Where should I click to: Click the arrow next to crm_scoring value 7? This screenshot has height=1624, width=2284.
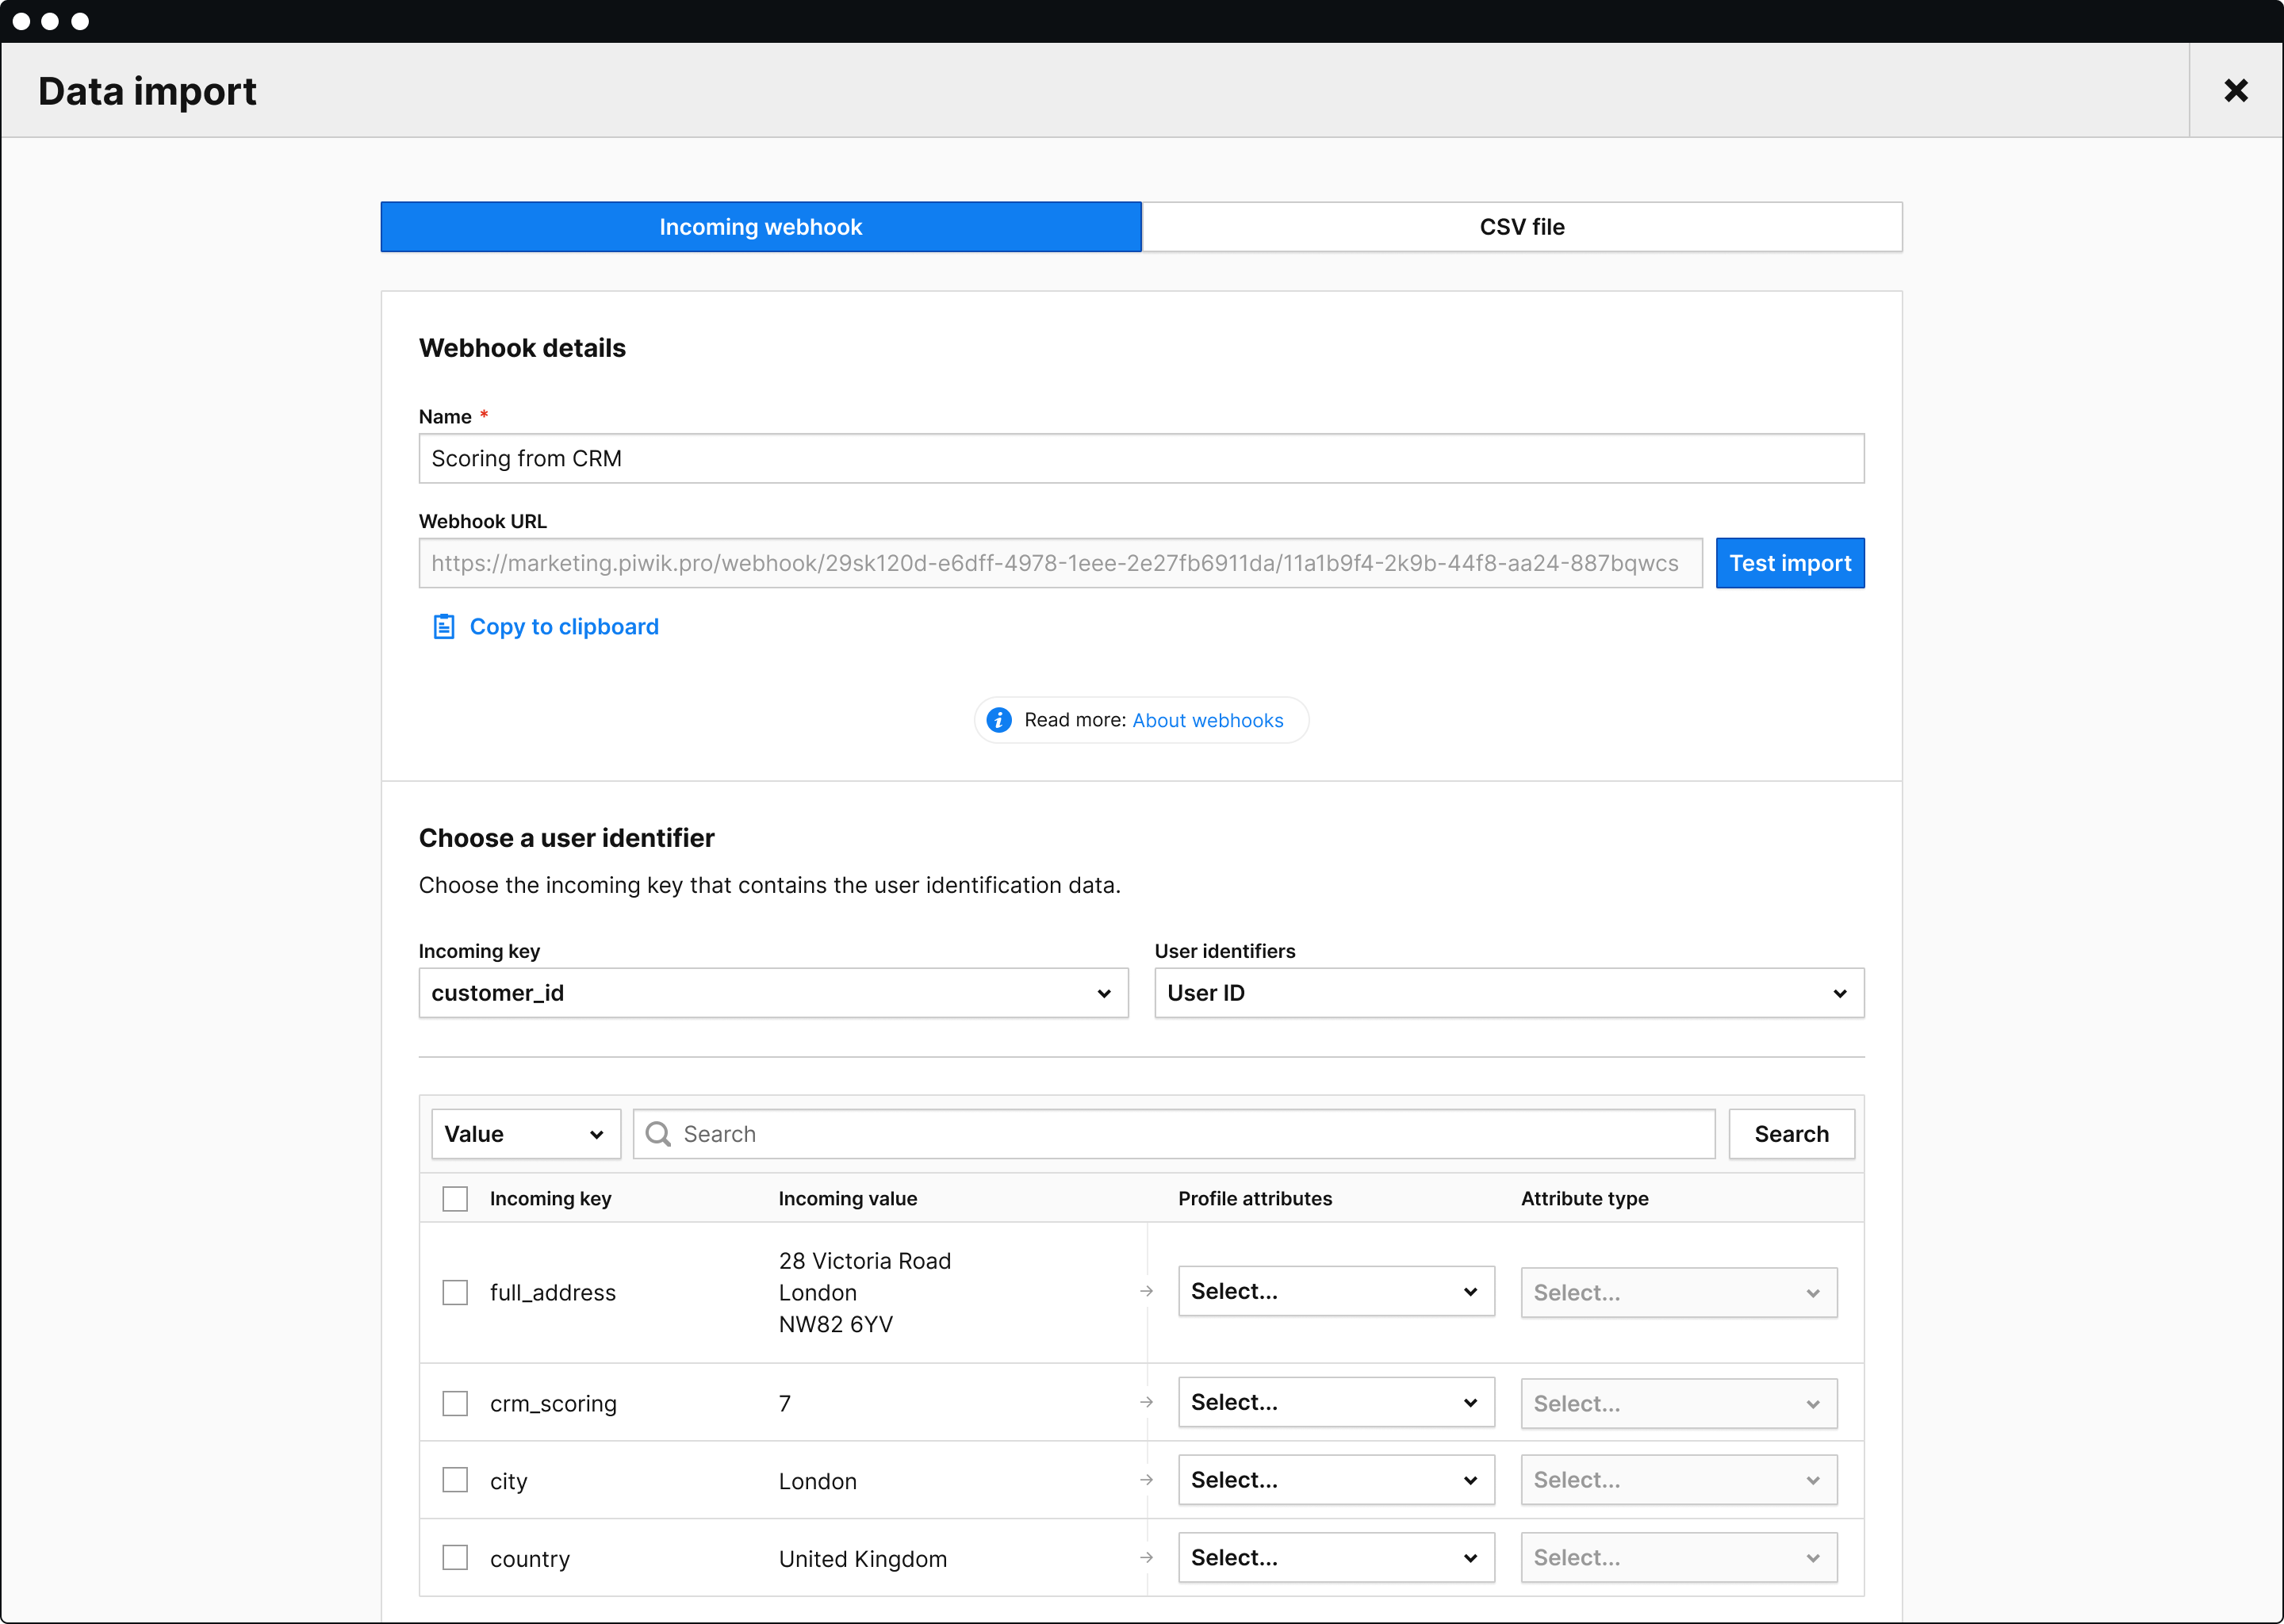[1146, 1402]
